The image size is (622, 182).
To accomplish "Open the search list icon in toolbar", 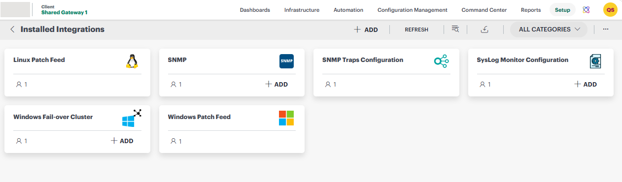I will click(x=455, y=30).
